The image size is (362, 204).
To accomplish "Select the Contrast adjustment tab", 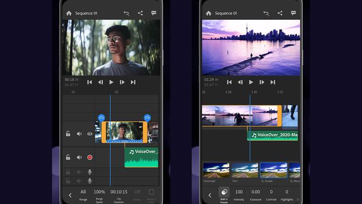I will pyautogui.click(x=271, y=195).
